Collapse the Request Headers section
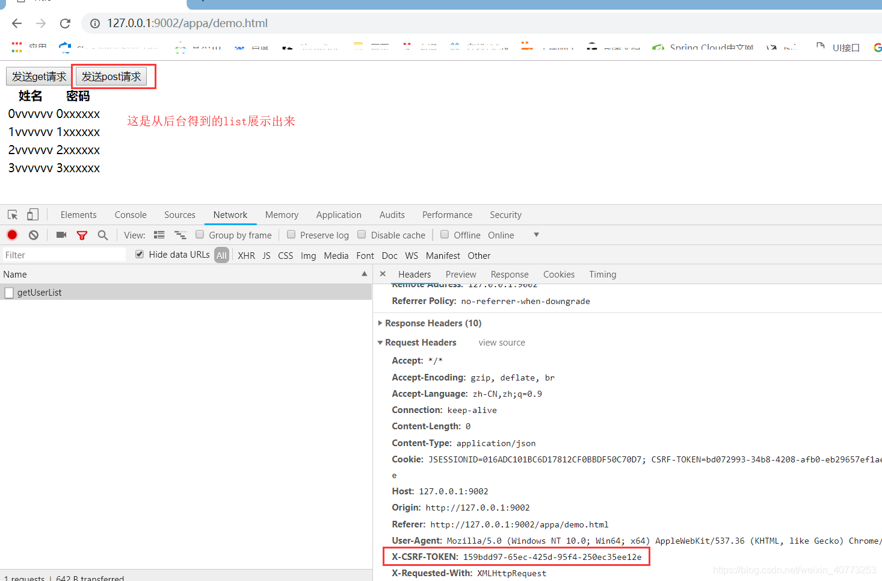Screen dimensions: 882x581 (x=380, y=342)
